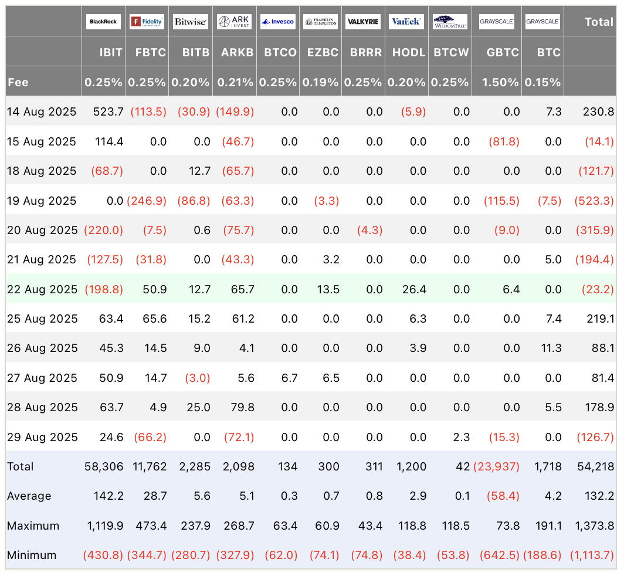Click the Maximum row label
The width and height of the screenshot is (624, 576).
[33, 526]
